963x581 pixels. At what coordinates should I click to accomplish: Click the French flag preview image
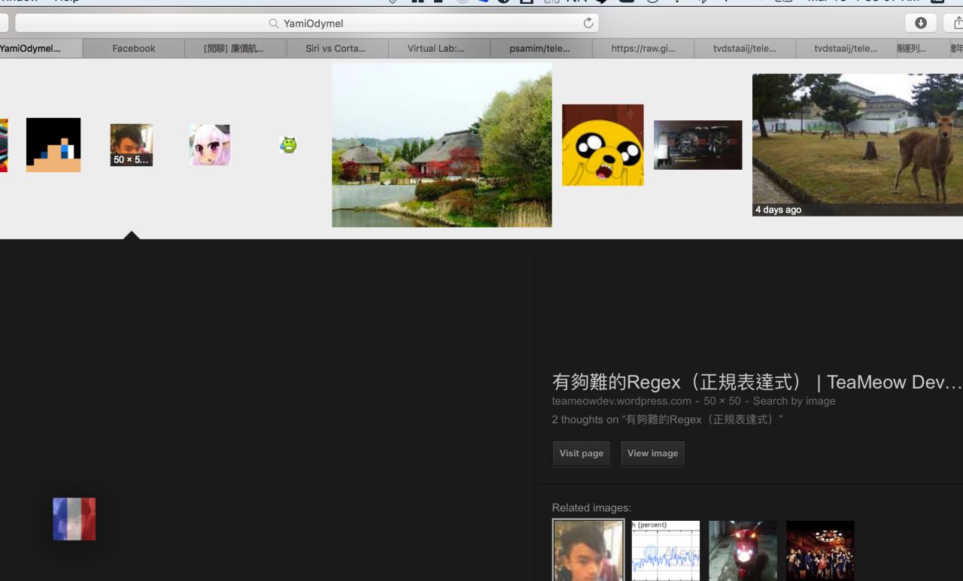coord(74,519)
